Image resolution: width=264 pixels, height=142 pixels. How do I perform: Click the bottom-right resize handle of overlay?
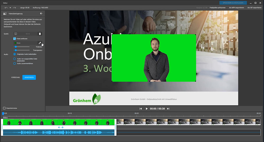[x=195, y=81]
